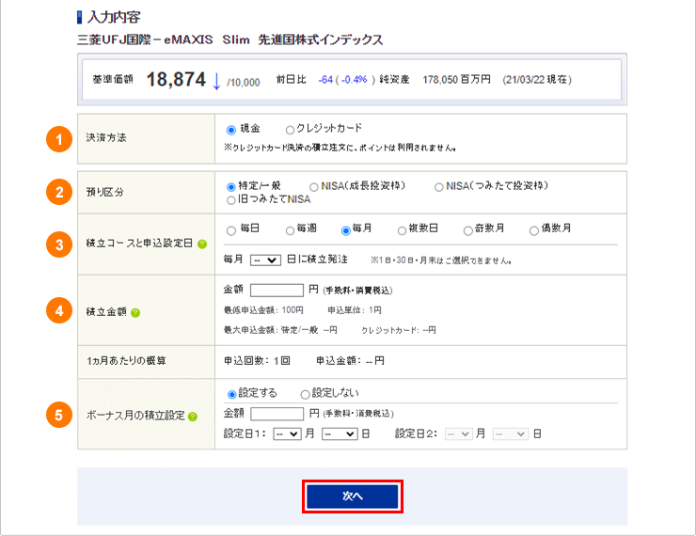The width and height of the screenshot is (696, 536).
Task: Click the help icon beside 積立金額
Action: [135, 312]
